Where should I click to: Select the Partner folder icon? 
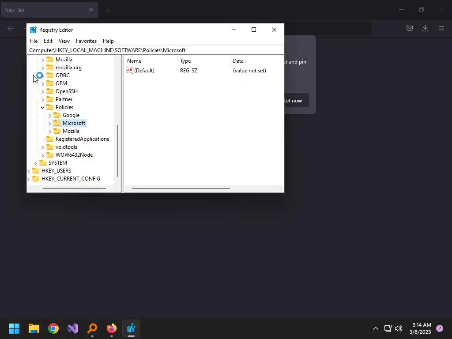[x=50, y=99]
